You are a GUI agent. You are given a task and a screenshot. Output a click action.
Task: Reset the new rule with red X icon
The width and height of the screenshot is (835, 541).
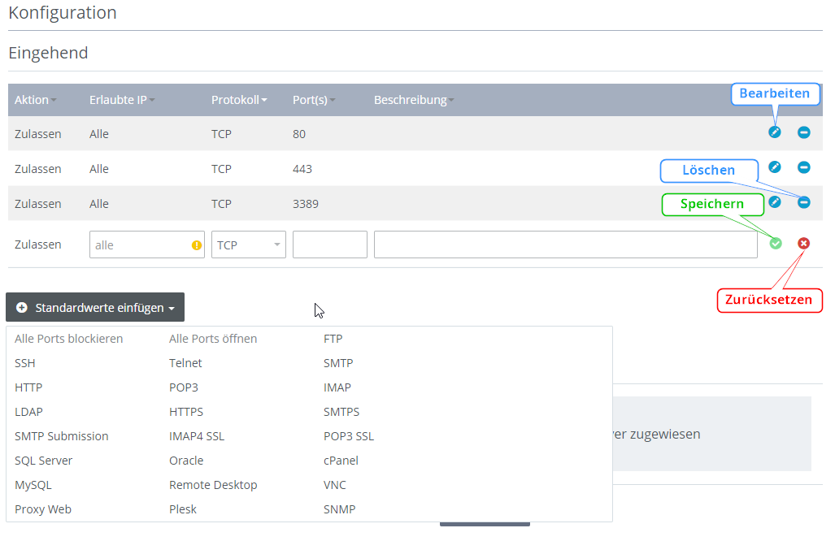[803, 244]
